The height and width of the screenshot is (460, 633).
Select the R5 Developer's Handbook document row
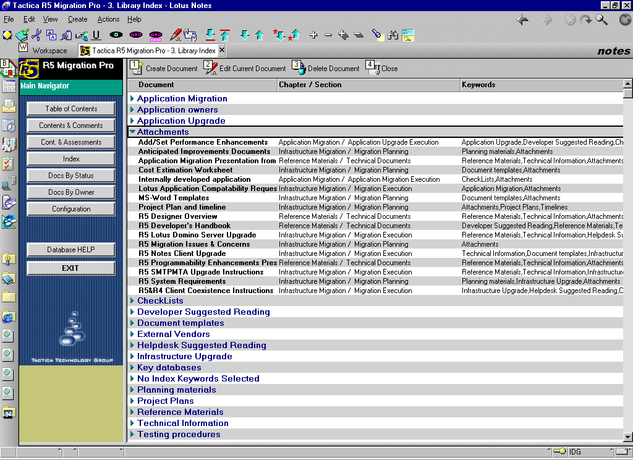[x=375, y=226]
